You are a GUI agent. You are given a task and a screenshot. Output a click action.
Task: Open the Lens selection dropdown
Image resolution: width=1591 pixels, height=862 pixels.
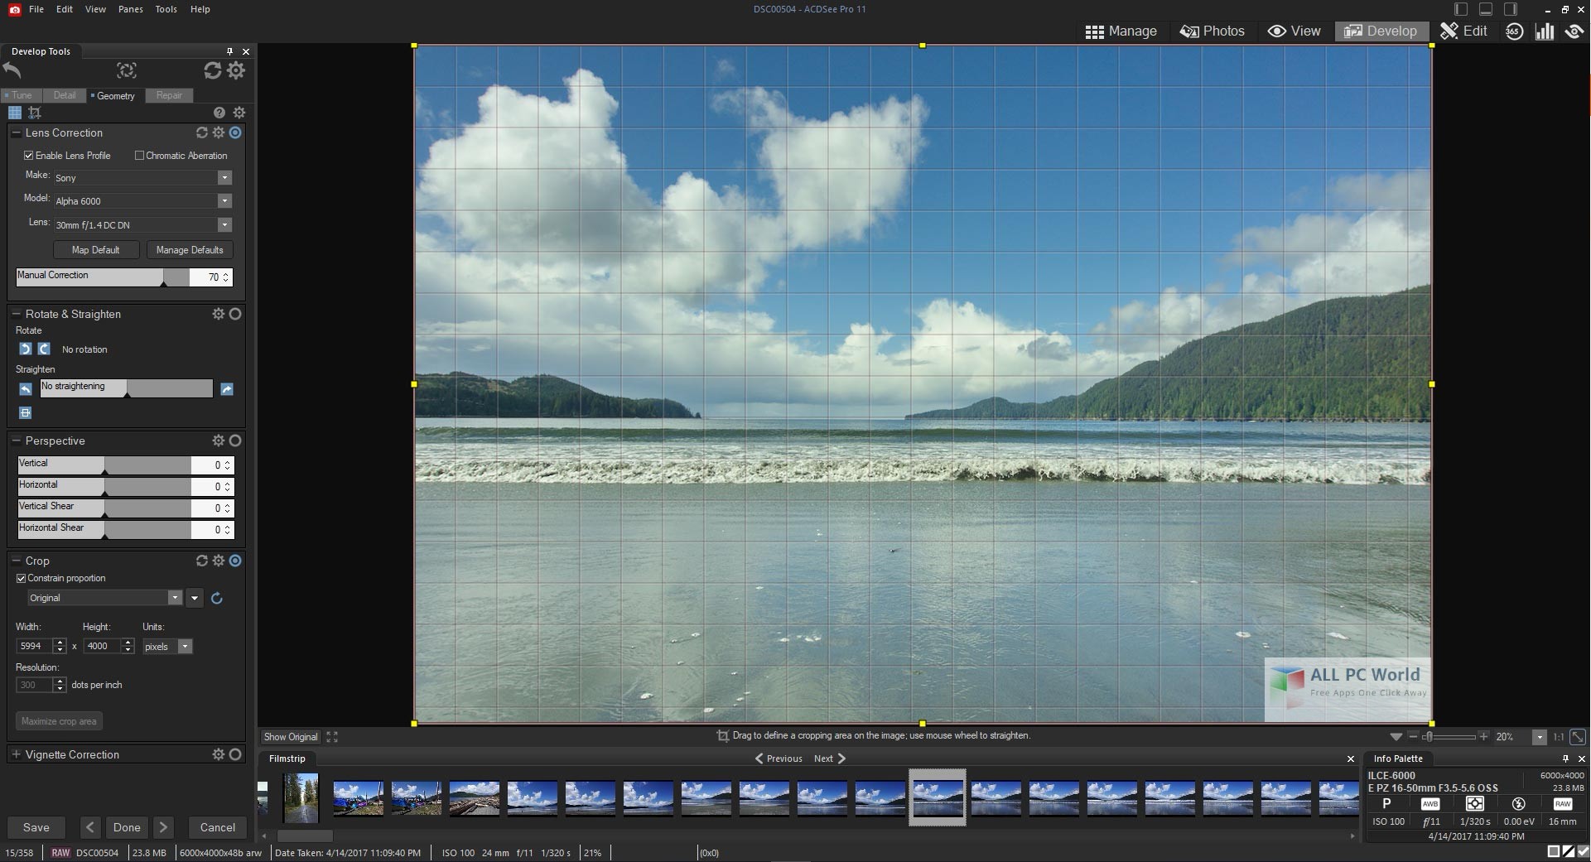click(223, 224)
